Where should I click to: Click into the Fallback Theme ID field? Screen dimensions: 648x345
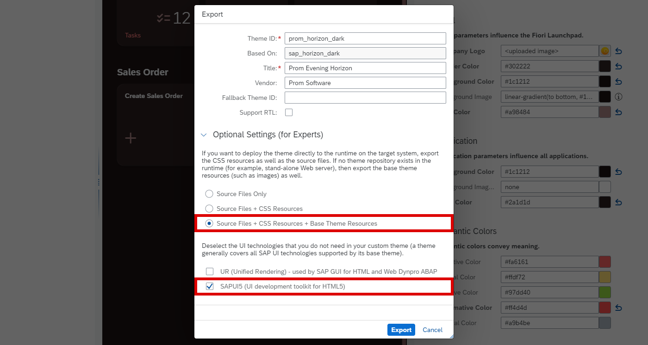(x=365, y=98)
